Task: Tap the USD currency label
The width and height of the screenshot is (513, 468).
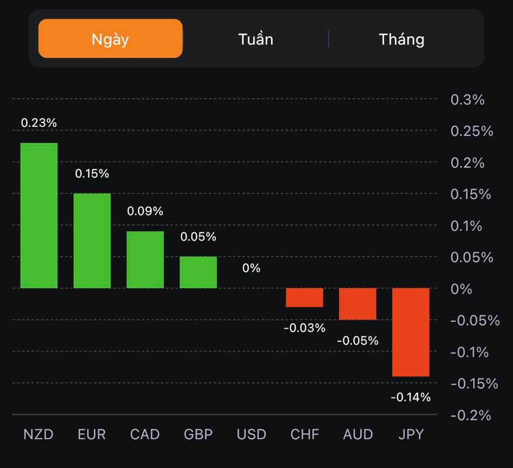Action: click(x=252, y=434)
